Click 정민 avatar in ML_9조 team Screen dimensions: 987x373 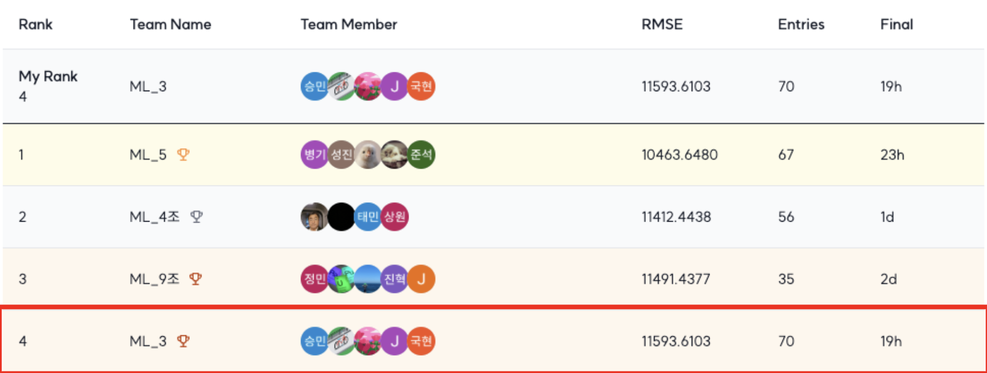[x=314, y=279]
